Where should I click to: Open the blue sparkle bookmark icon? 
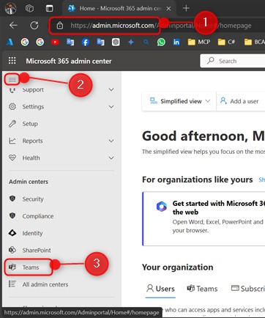(131, 42)
